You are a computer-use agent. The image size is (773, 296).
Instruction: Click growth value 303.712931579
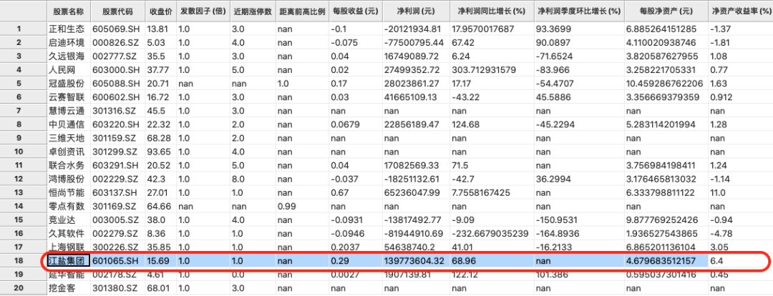coord(491,69)
